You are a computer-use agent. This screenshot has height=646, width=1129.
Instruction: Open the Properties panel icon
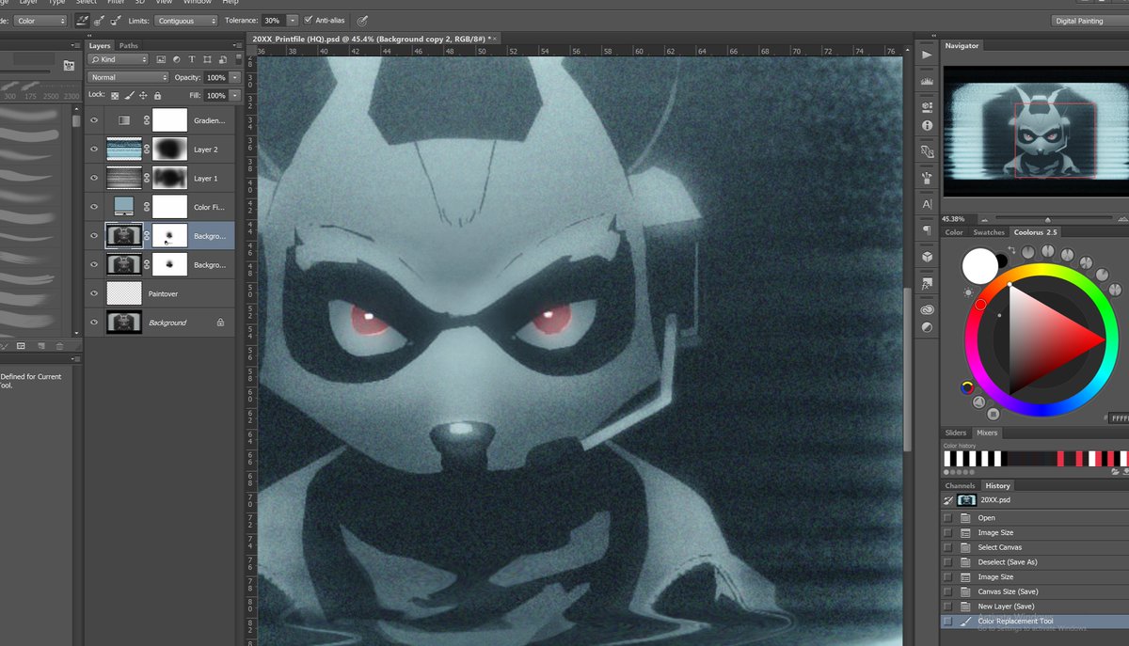pos(927,106)
